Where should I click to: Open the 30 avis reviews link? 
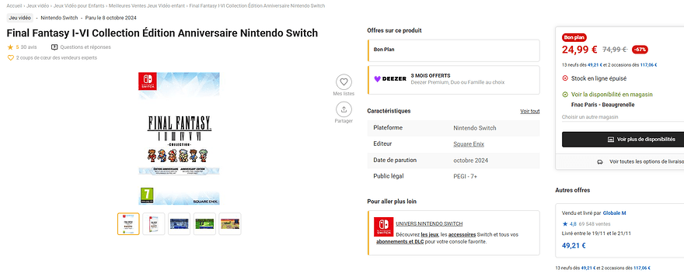point(29,47)
